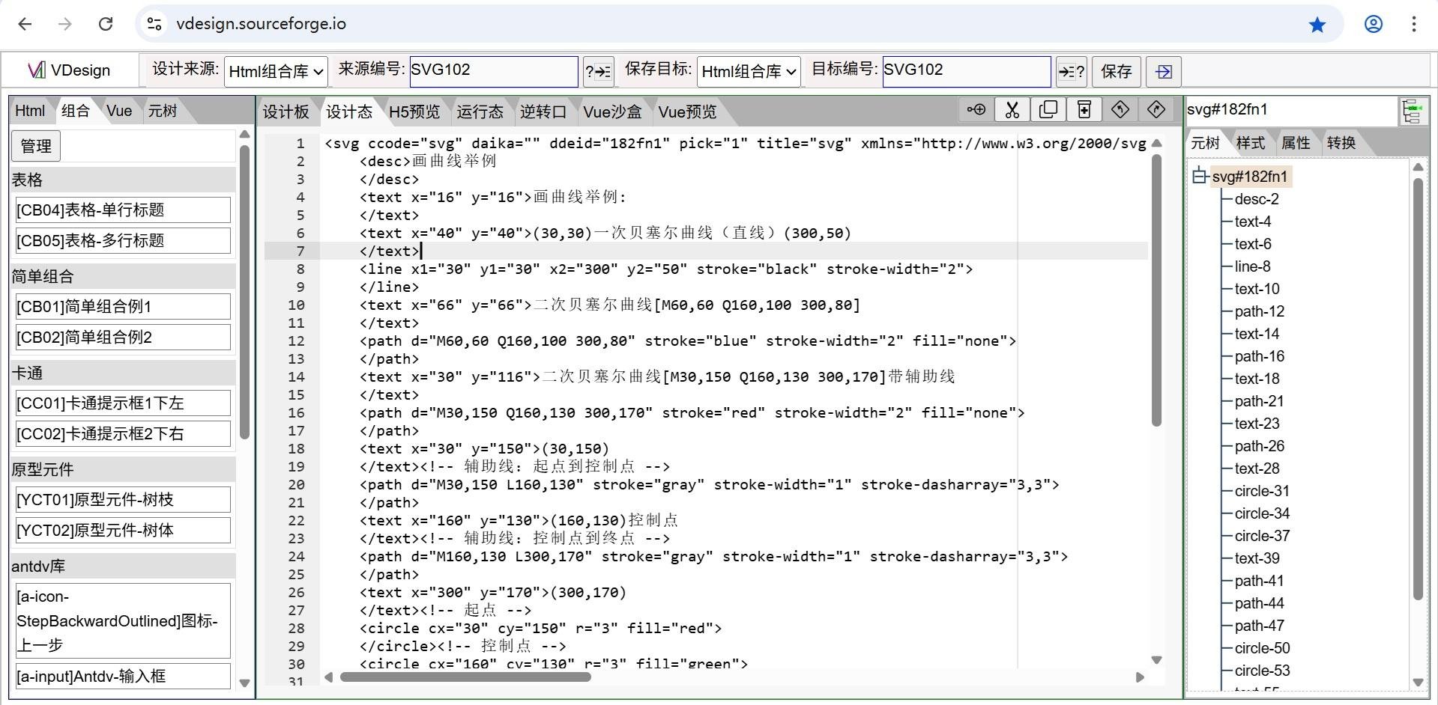The image size is (1438, 705).
Task: Click the left panel vertical scrollbar
Action: (x=244, y=292)
